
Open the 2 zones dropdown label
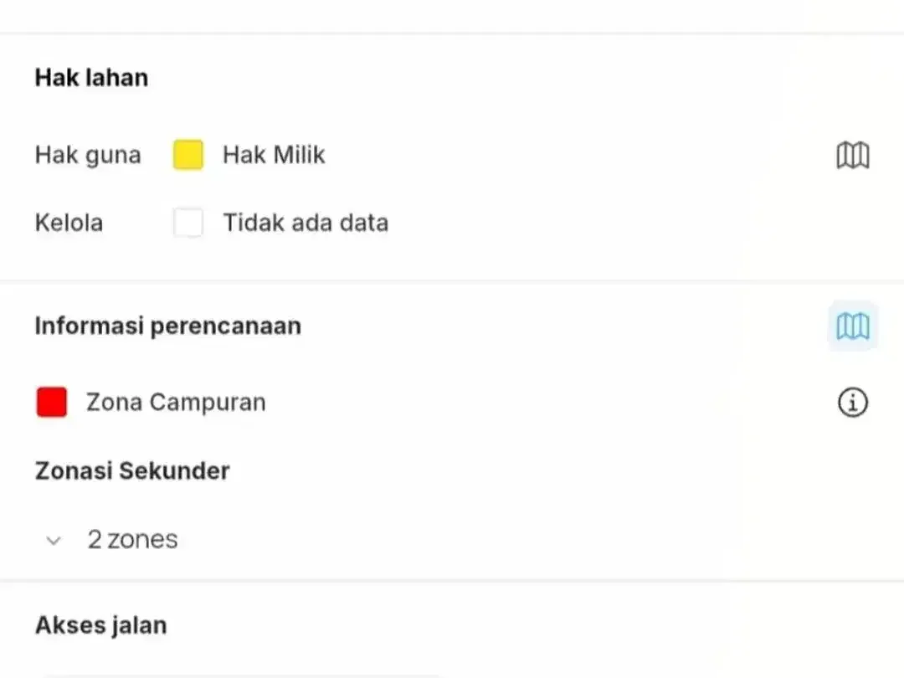click(132, 540)
